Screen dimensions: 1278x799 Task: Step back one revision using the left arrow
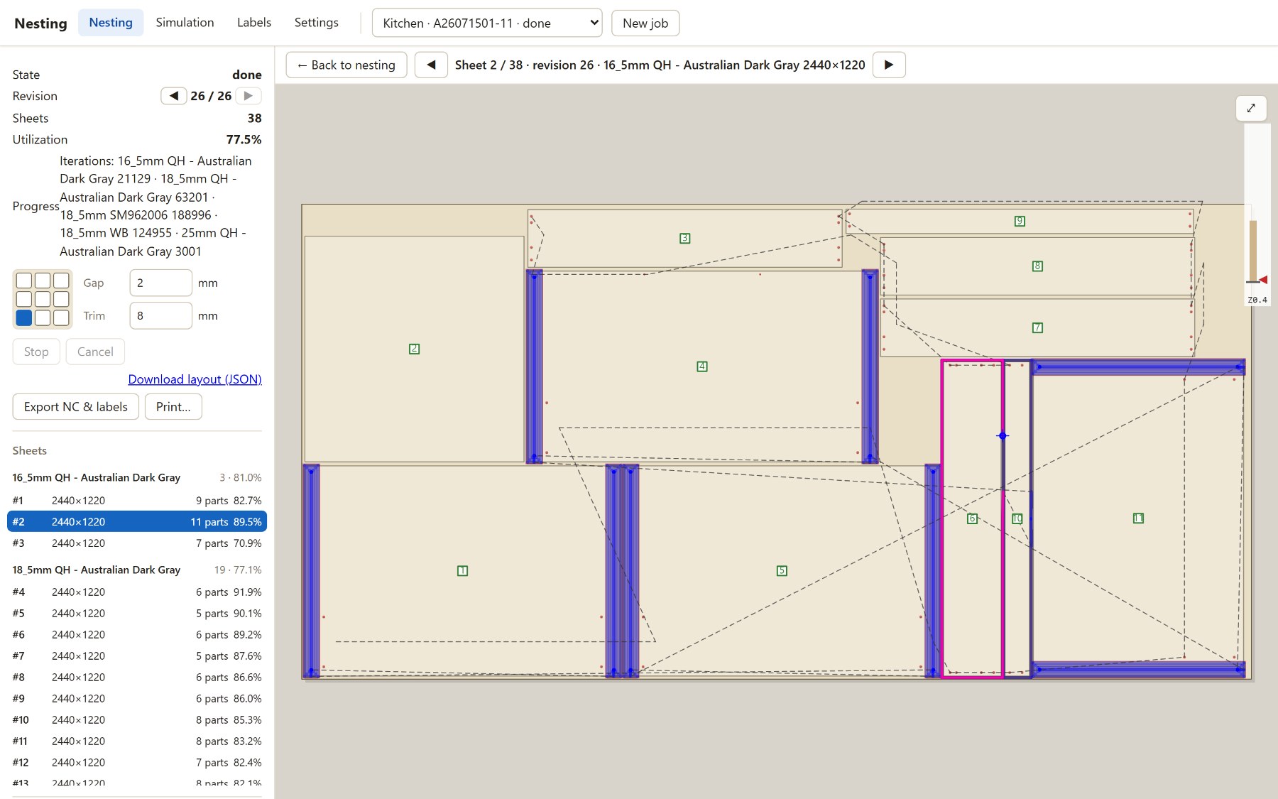pos(173,96)
